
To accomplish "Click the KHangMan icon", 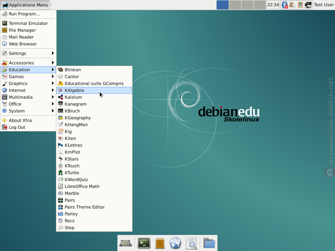I will [60, 125].
